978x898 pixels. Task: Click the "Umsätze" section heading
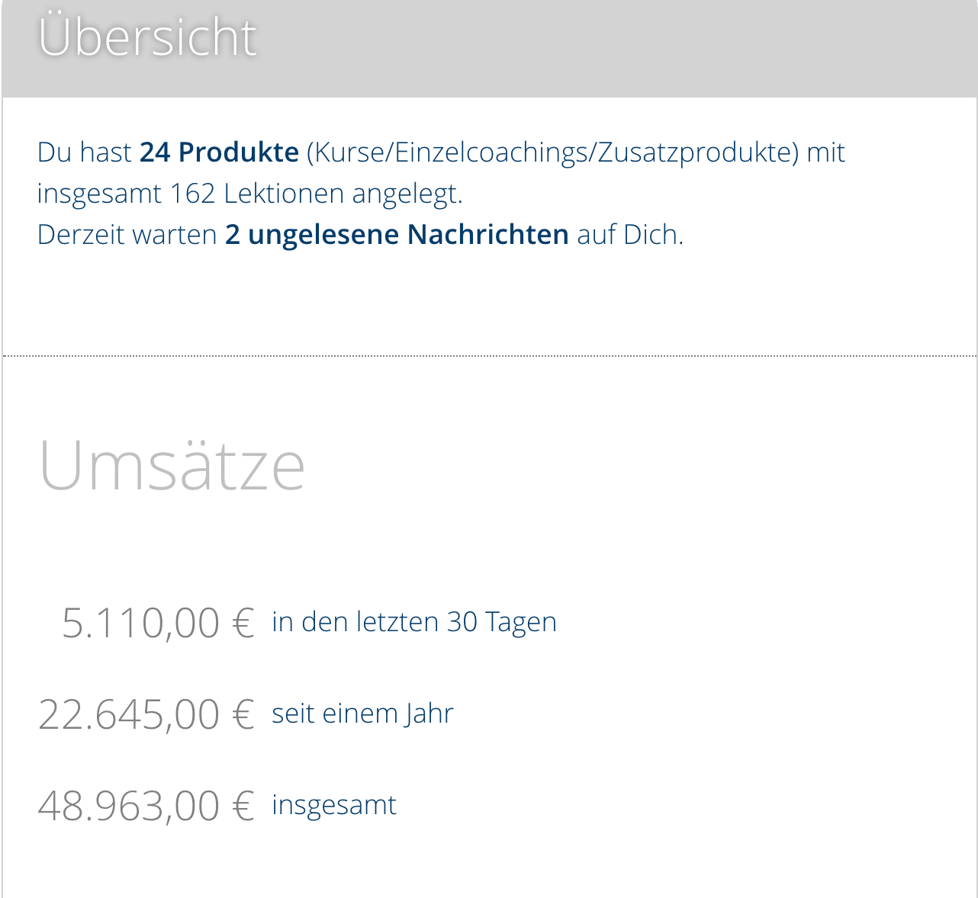pyautogui.click(x=172, y=465)
